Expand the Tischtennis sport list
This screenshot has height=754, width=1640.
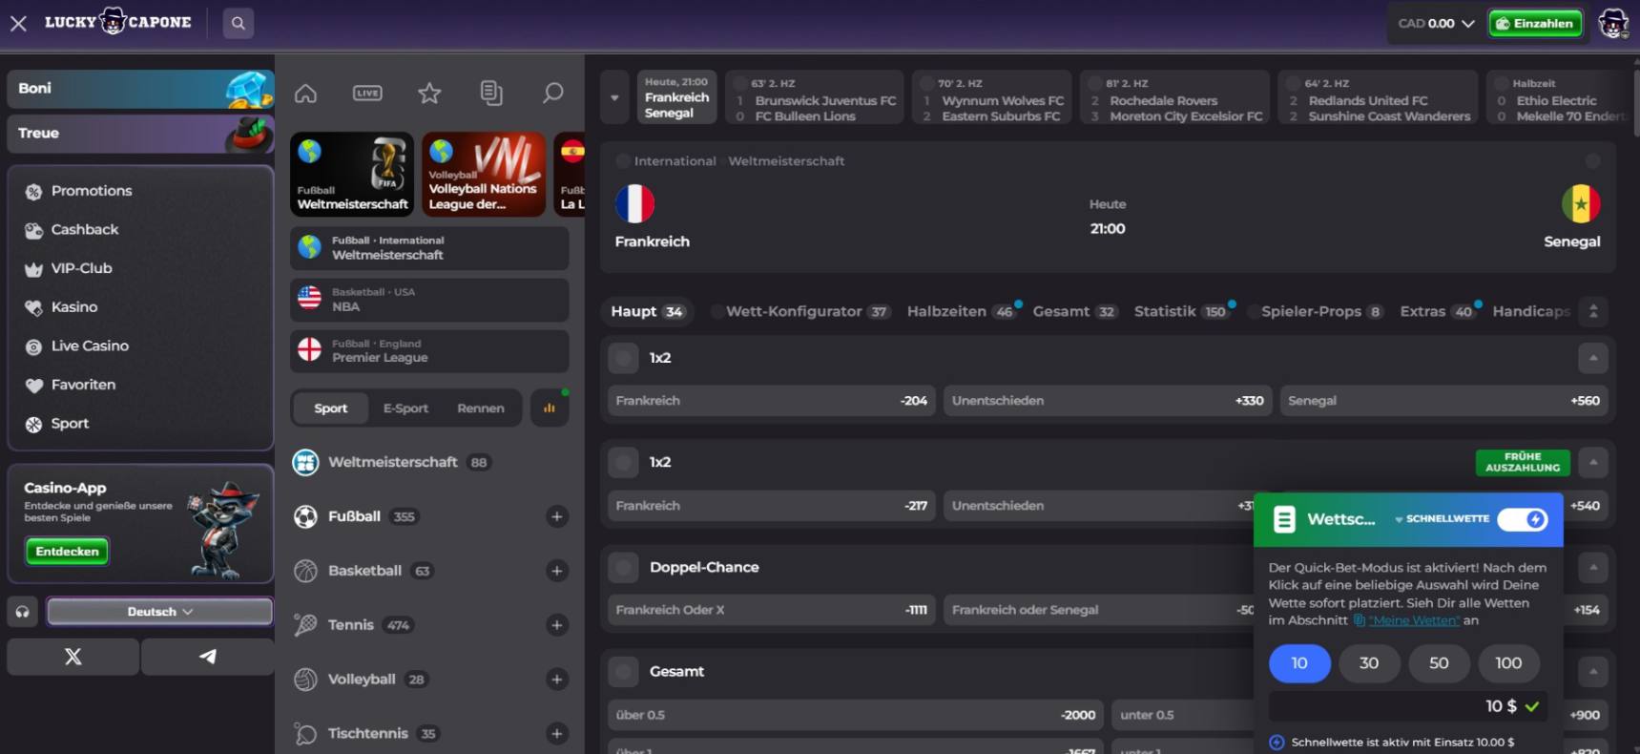tap(557, 734)
